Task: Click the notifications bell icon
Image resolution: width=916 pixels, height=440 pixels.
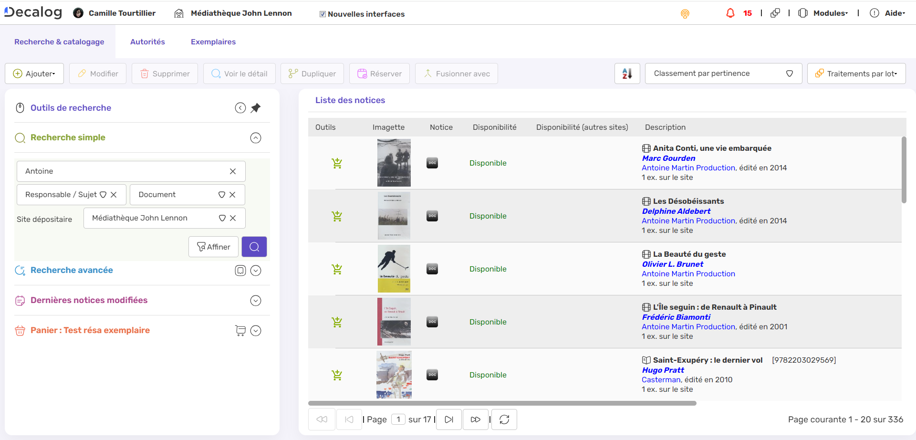Action: point(730,13)
